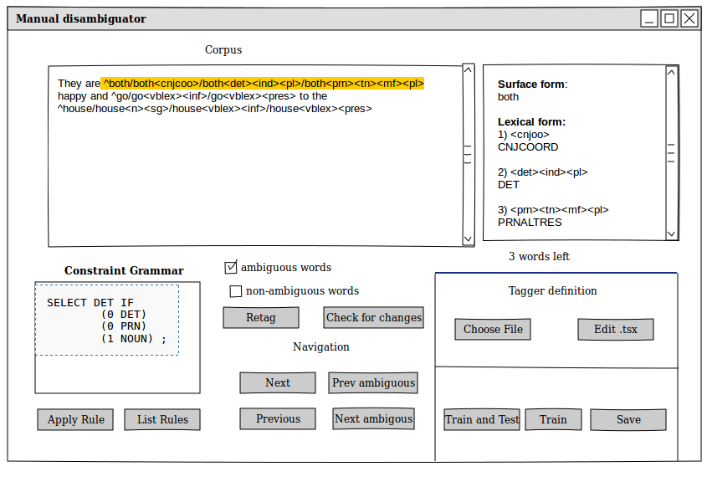This screenshot has height=477, width=712.
Task: Jump to Prev ambiguous word
Action: point(373,383)
